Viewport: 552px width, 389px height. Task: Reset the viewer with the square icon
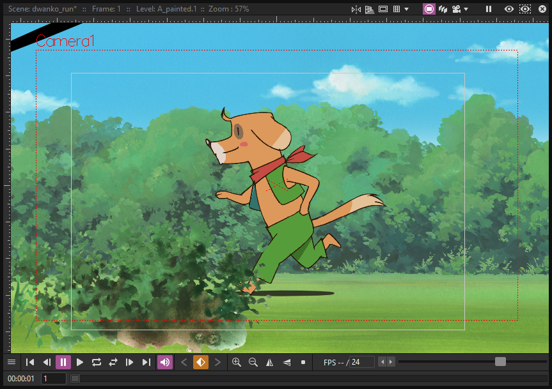pos(303,362)
